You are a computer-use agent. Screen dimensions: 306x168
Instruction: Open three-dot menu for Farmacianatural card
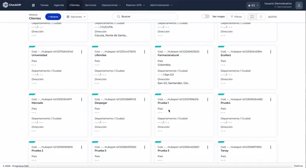208,52
